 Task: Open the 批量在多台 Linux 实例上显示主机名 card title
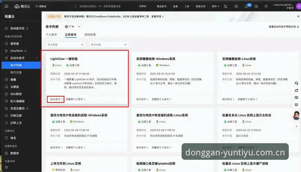(247, 115)
